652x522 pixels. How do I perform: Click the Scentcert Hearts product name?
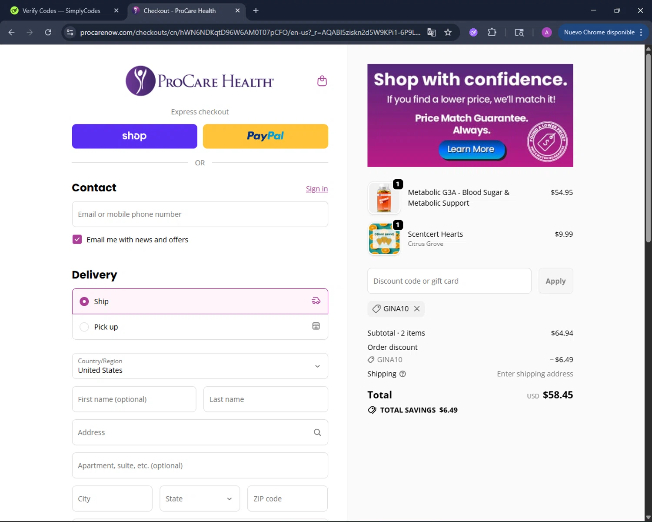tap(435, 234)
